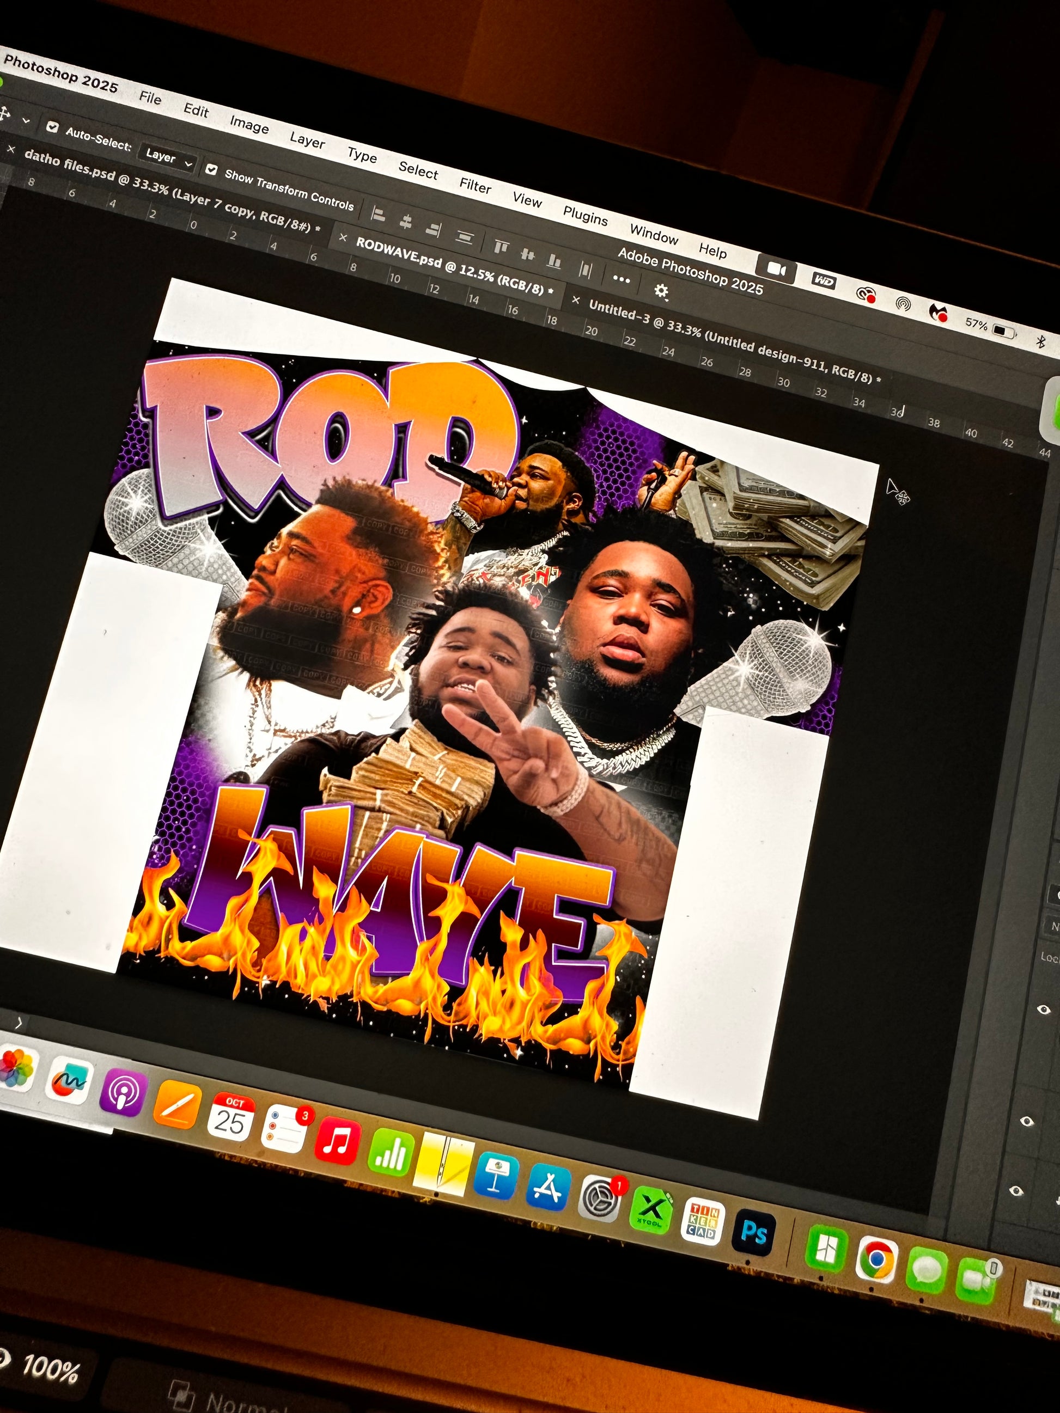Click the align bottom edges icon
This screenshot has width=1060, height=1413.
(x=555, y=261)
